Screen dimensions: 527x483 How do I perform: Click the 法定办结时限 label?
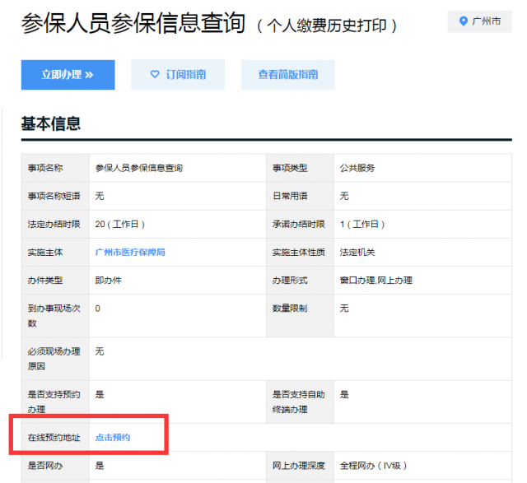tap(54, 224)
